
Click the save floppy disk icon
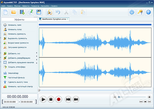coord(39,12)
